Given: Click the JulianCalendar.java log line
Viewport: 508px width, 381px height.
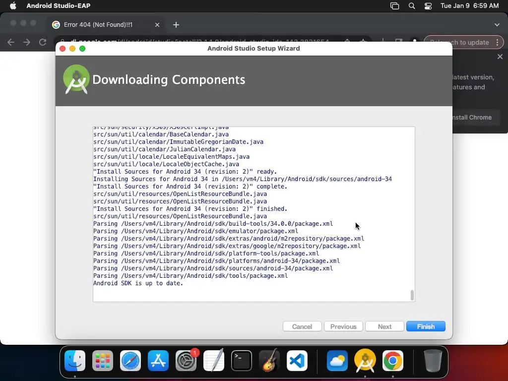Looking at the screenshot, I should pos(164,149).
